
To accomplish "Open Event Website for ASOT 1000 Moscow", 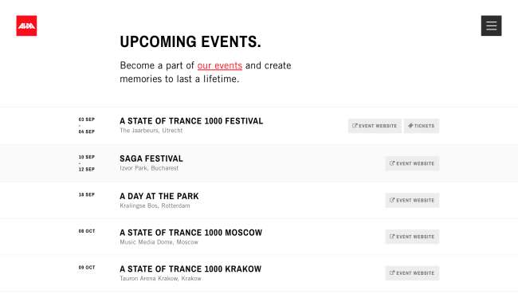I will [412, 237].
